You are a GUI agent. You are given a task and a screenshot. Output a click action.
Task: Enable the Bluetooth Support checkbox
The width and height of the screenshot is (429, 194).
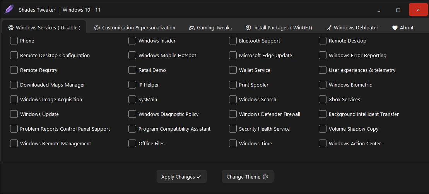point(233,41)
